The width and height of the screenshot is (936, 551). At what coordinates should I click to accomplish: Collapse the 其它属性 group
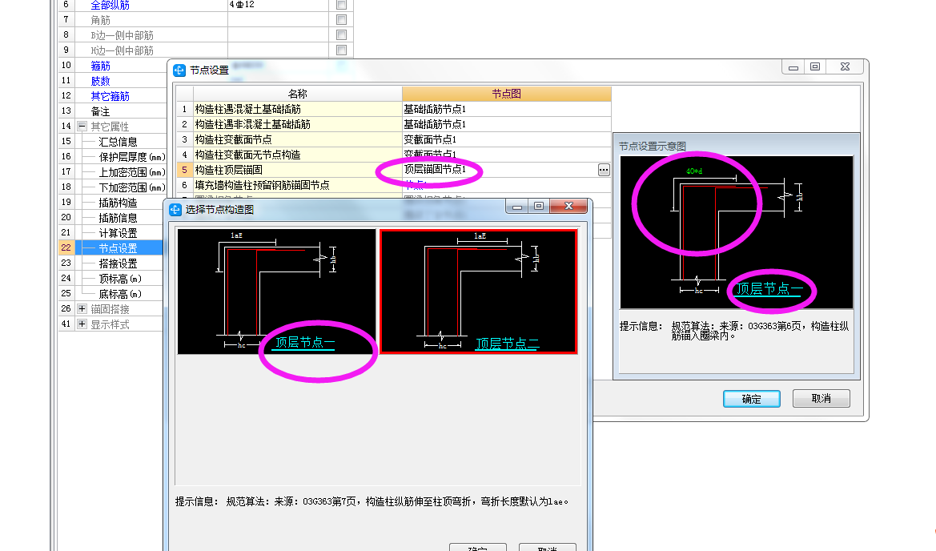pyautogui.click(x=82, y=126)
